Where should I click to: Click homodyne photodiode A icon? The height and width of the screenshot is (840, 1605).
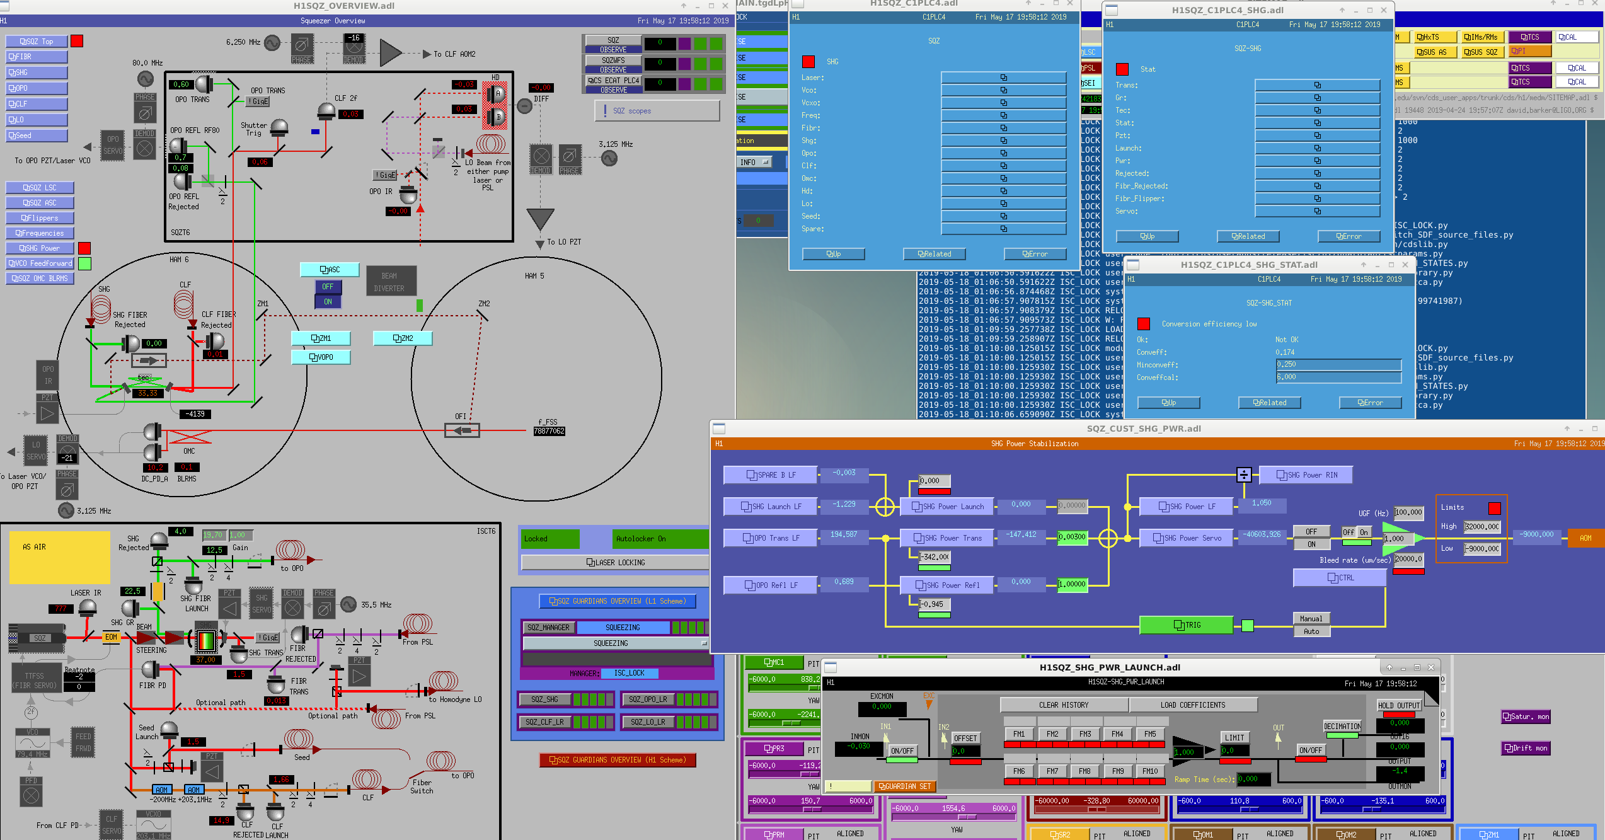click(496, 94)
